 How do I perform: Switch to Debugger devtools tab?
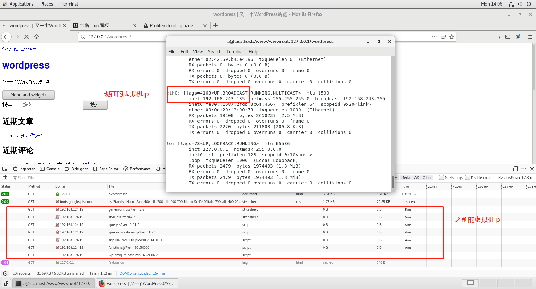click(76, 169)
